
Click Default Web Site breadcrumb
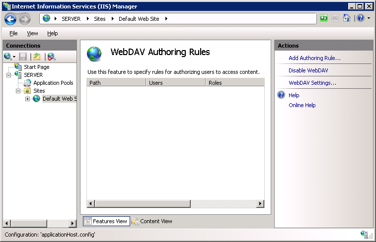coord(139,19)
